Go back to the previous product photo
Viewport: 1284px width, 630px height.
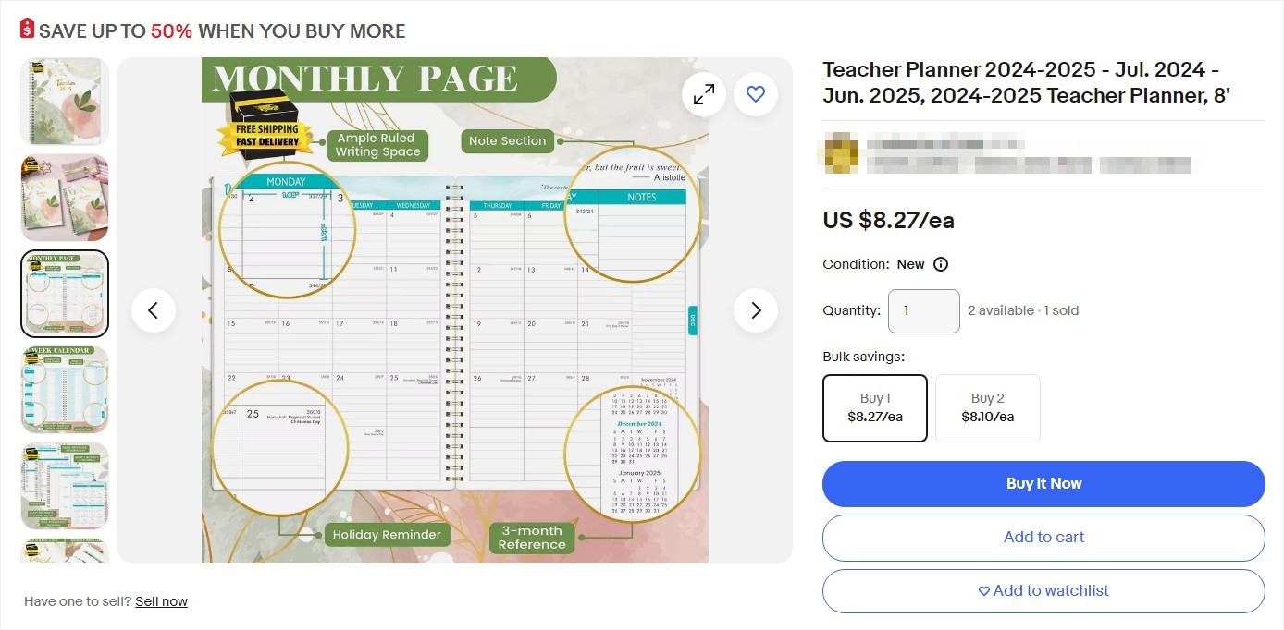(154, 310)
